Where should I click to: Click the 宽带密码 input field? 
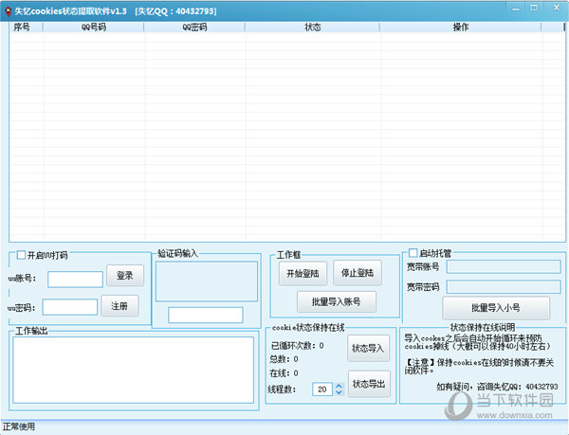tap(503, 286)
